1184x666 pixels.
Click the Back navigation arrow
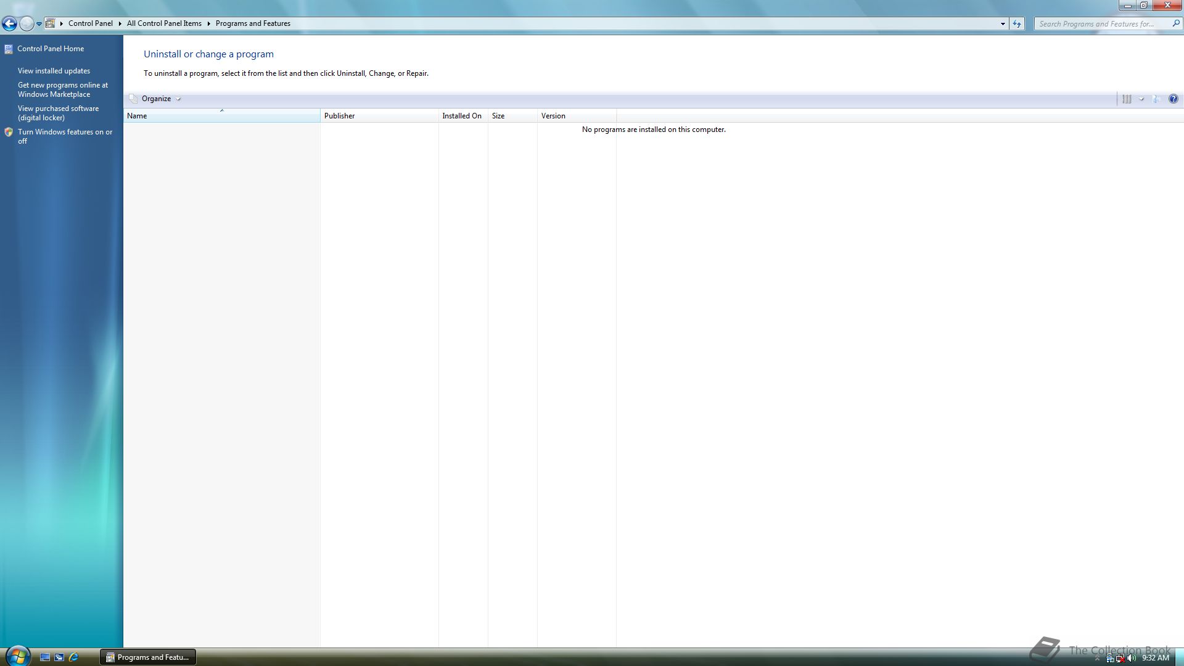click(9, 23)
